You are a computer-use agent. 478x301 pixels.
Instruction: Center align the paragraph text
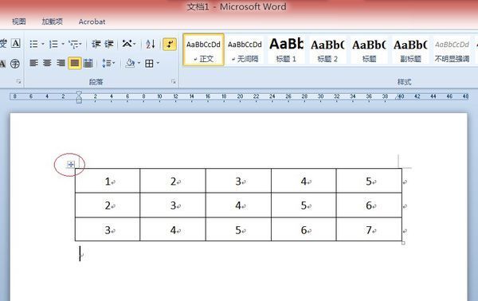tap(47, 63)
